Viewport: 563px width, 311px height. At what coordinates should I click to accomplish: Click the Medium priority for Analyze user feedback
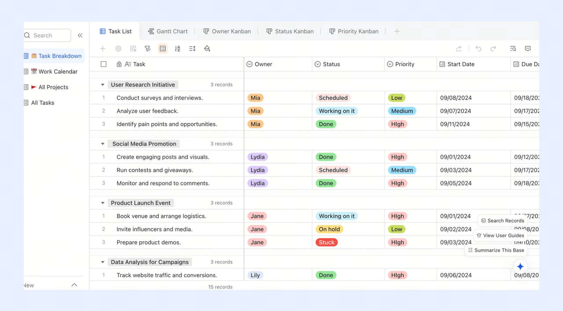coord(402,111)
